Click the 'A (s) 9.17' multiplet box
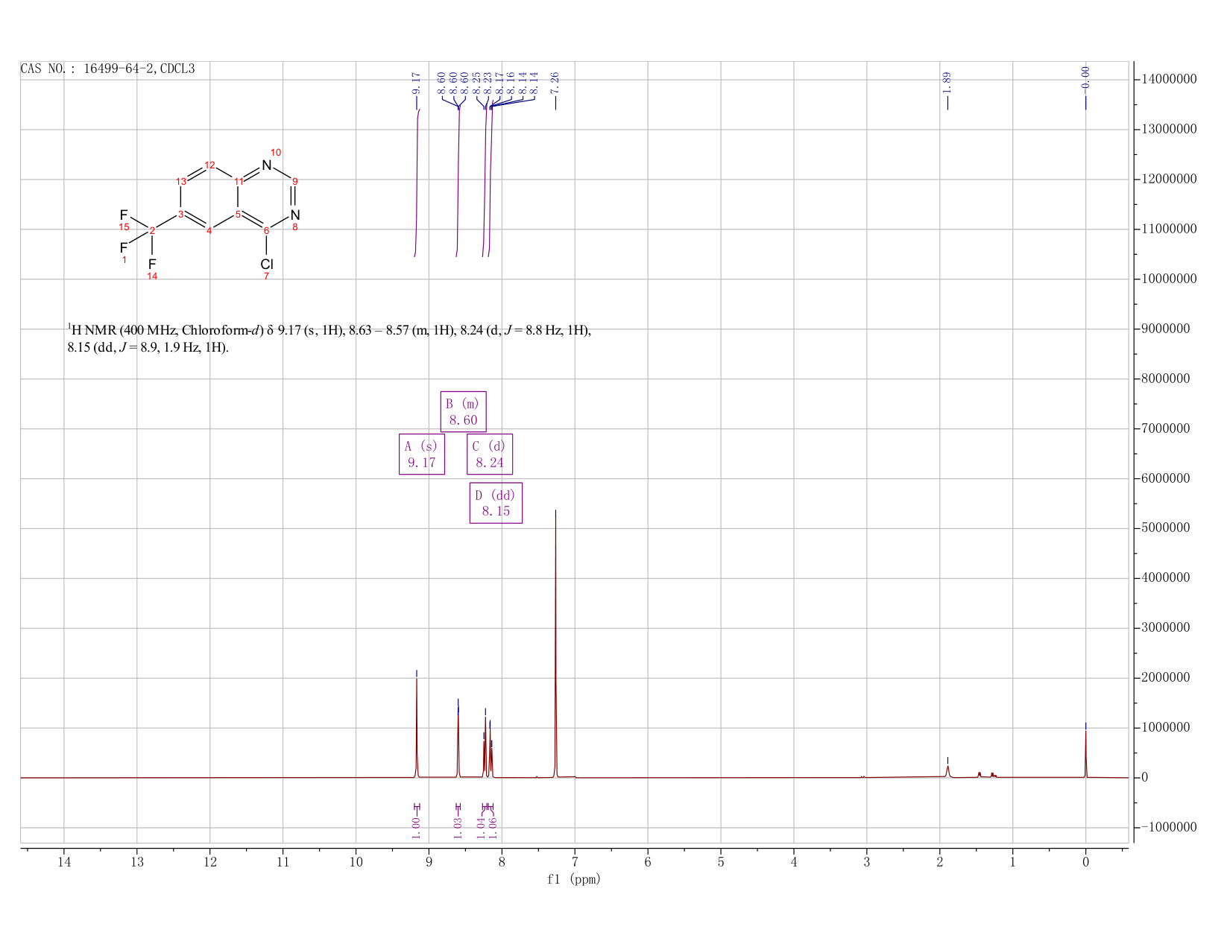Viewport: 1230px width, 950px height. point(422,454)
